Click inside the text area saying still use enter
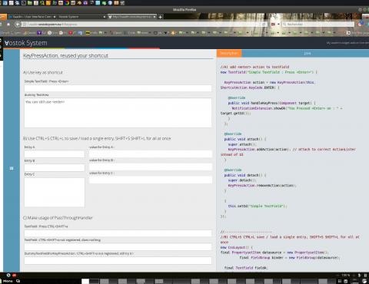The height and width of the screenshot is (284, 369). [118, 113]
